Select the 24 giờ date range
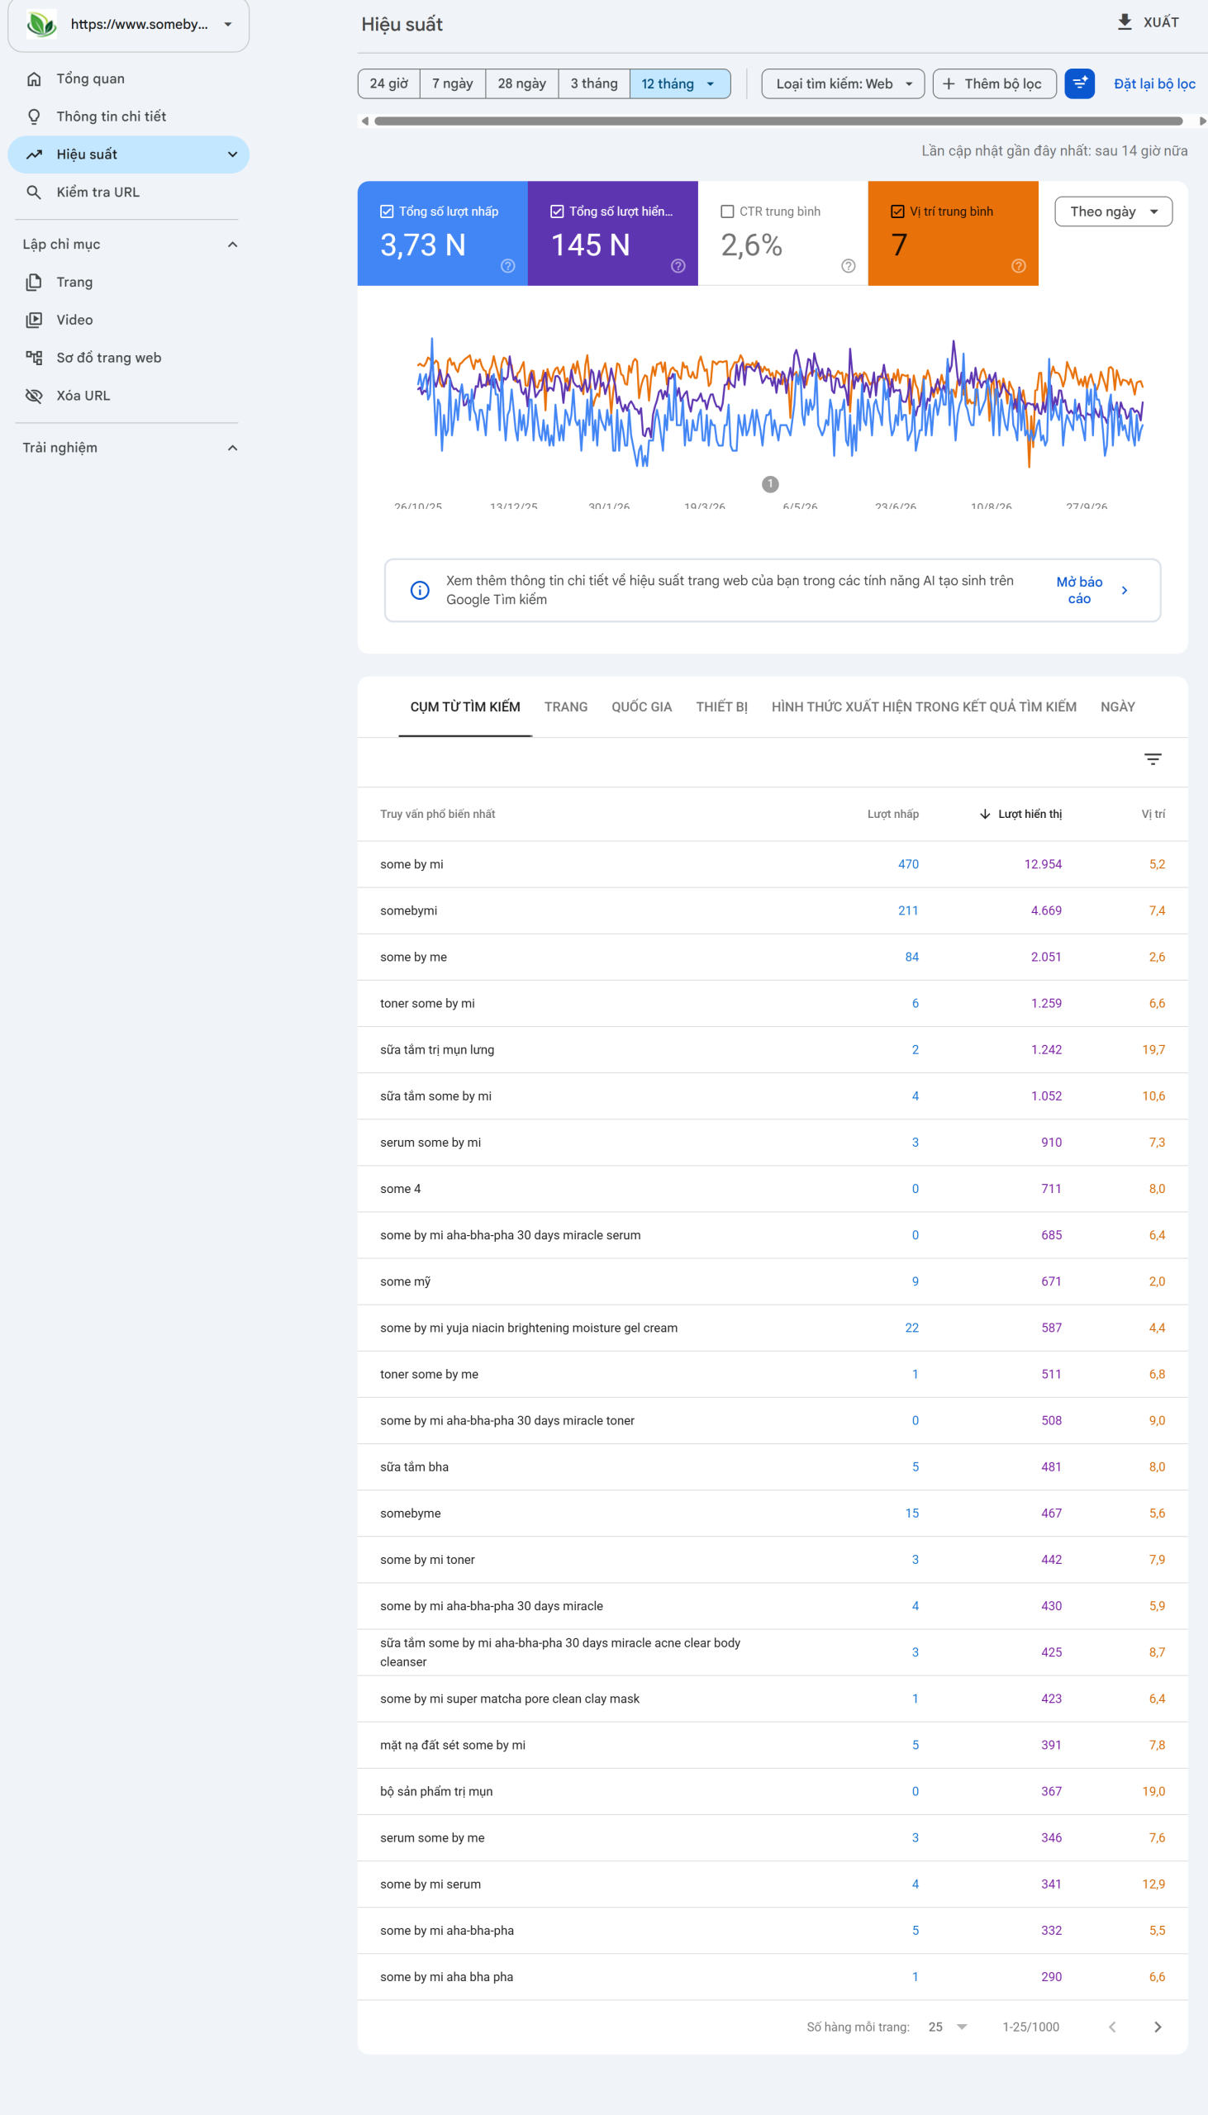 pos(388,83)
